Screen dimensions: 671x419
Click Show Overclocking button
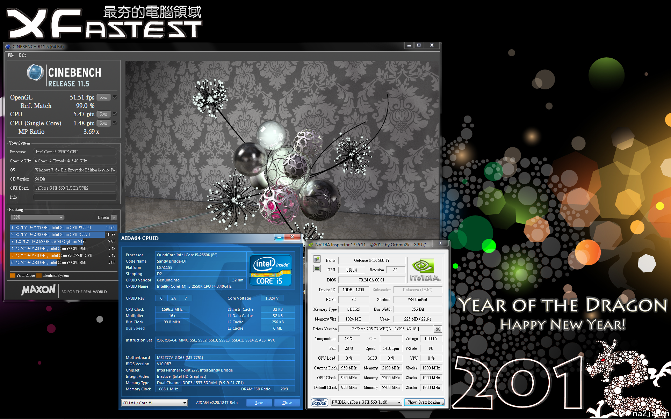click(424, 402)
